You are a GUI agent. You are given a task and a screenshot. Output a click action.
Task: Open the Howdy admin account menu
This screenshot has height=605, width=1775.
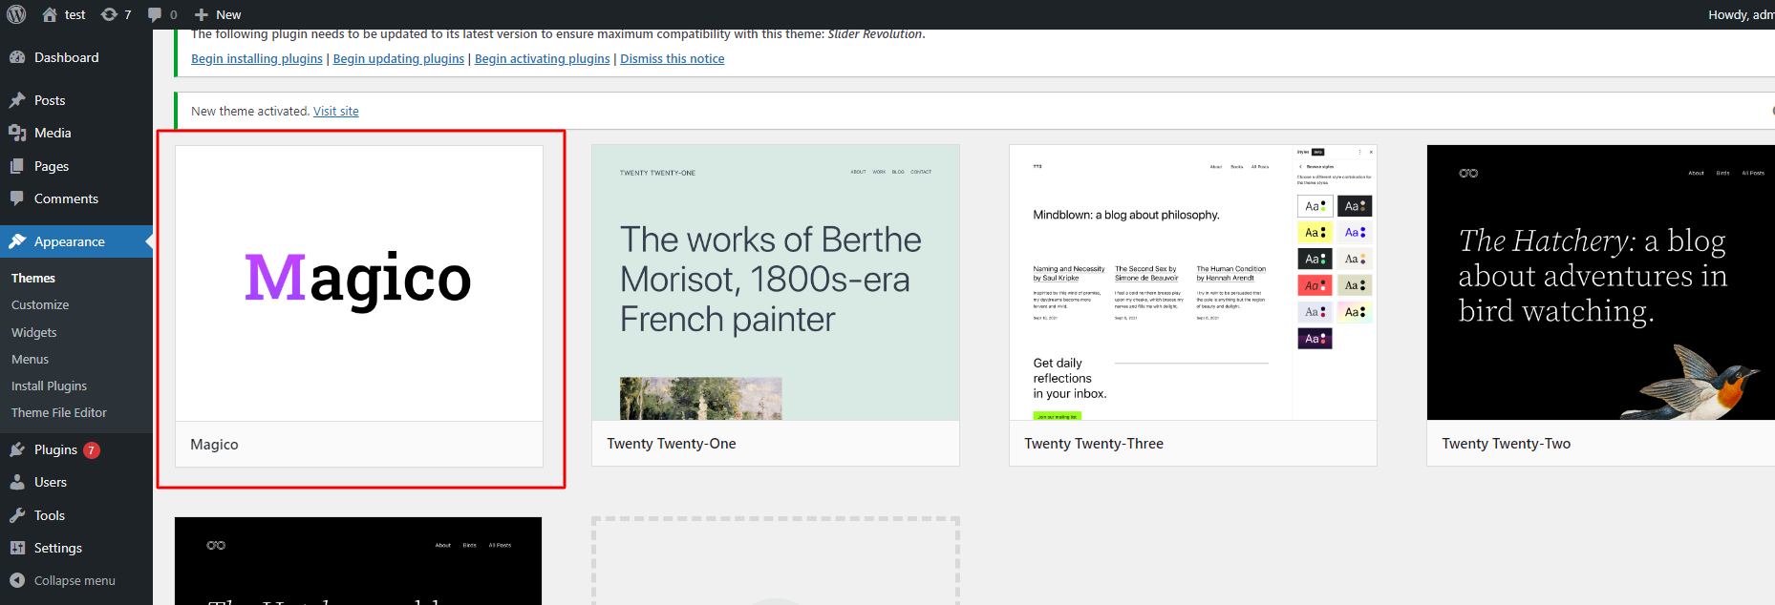1742,14
